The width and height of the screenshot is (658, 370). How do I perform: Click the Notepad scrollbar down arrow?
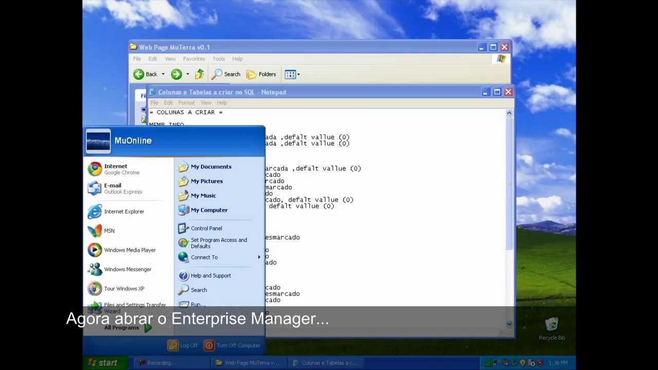tap(509, 324)
